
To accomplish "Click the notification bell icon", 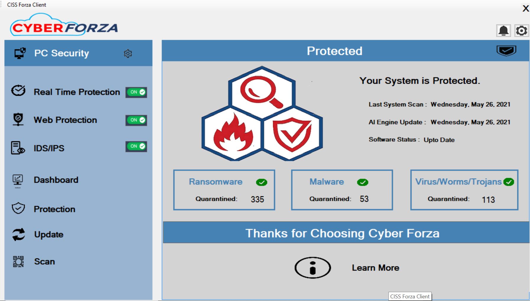I will (503, 30).
